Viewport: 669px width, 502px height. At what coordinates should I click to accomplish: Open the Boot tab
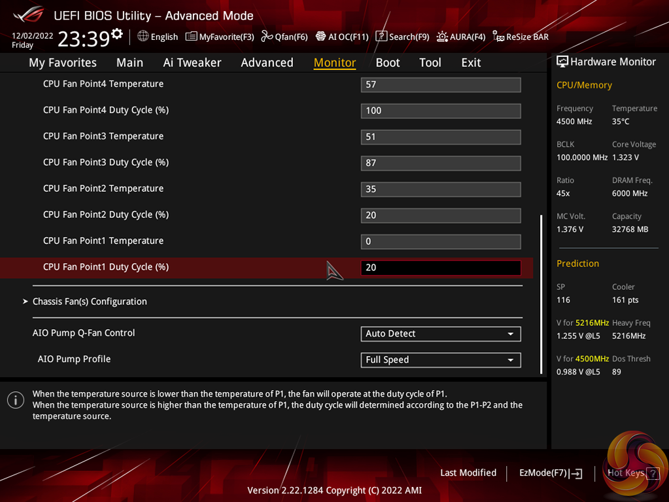tap(387, 63)
